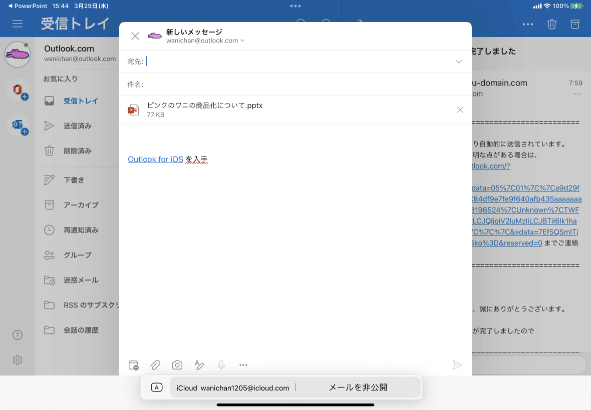Click the PowerPoint attachment file icon

click(133, 109)
